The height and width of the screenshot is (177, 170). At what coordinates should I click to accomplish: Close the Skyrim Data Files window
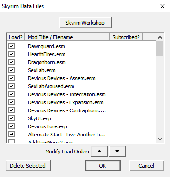(162, 6)
